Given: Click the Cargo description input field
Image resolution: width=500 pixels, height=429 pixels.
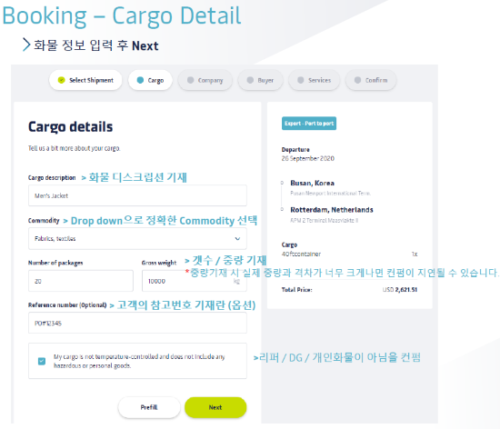Looking at the screenshot, I should pos(137,195).
